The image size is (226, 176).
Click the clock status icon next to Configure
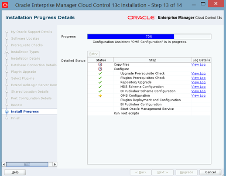point(100,69)
